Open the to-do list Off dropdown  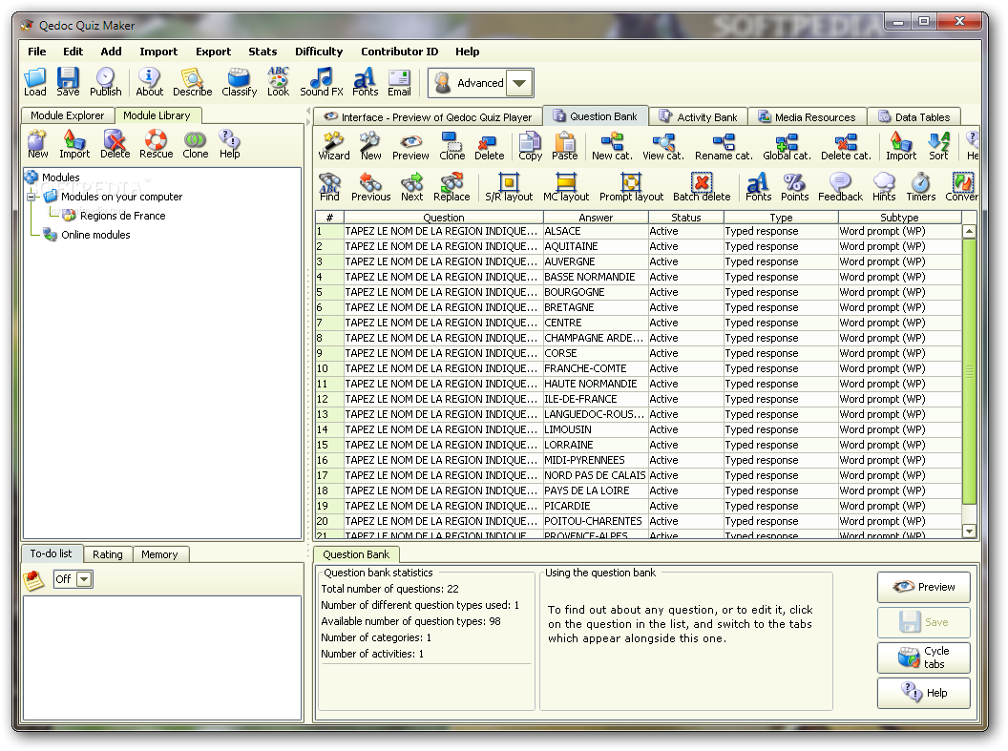[84, 579]
